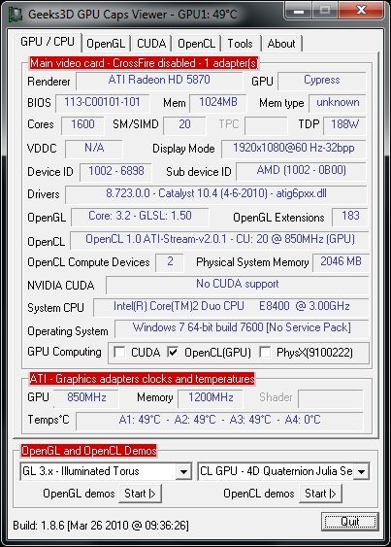
Task: Start the OpenCL demo
Action: pos(320,494)
